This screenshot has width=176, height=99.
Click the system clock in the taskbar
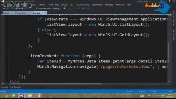[x=170, y=96]
